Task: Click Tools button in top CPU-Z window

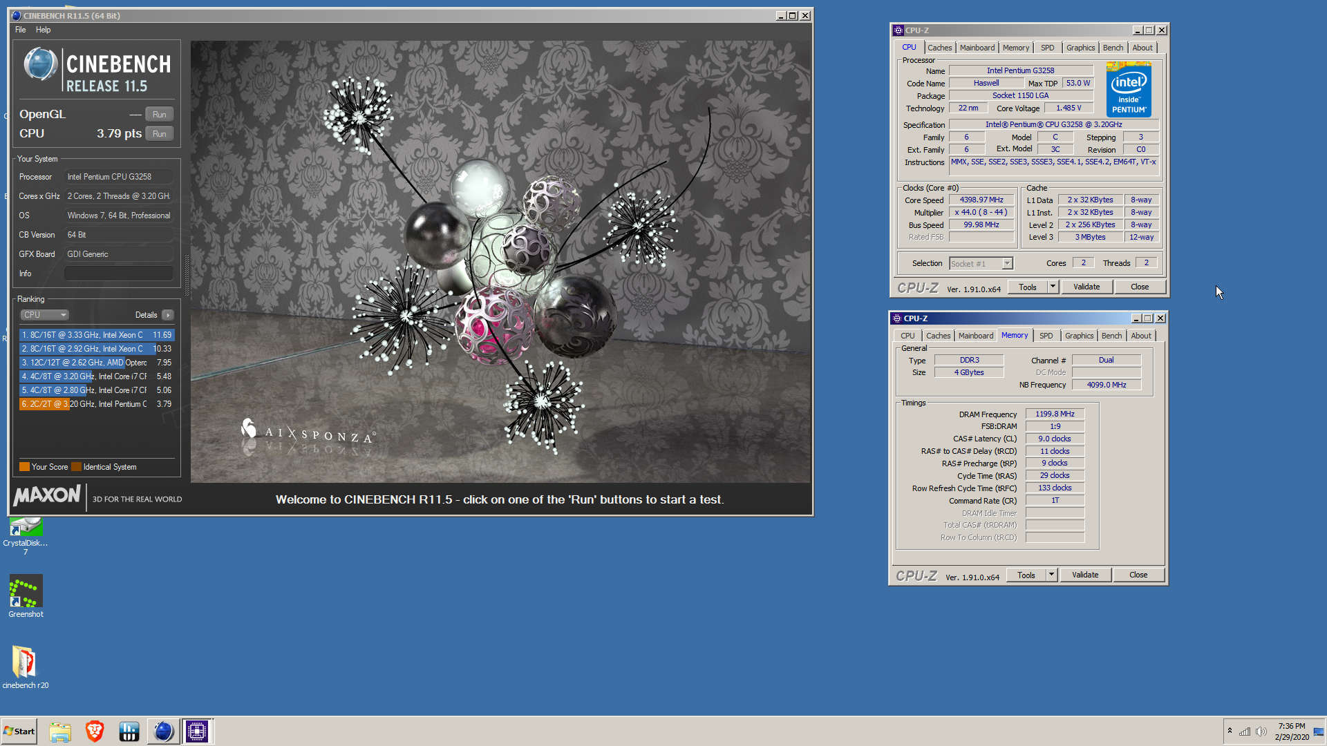Action: [1028, 287]
